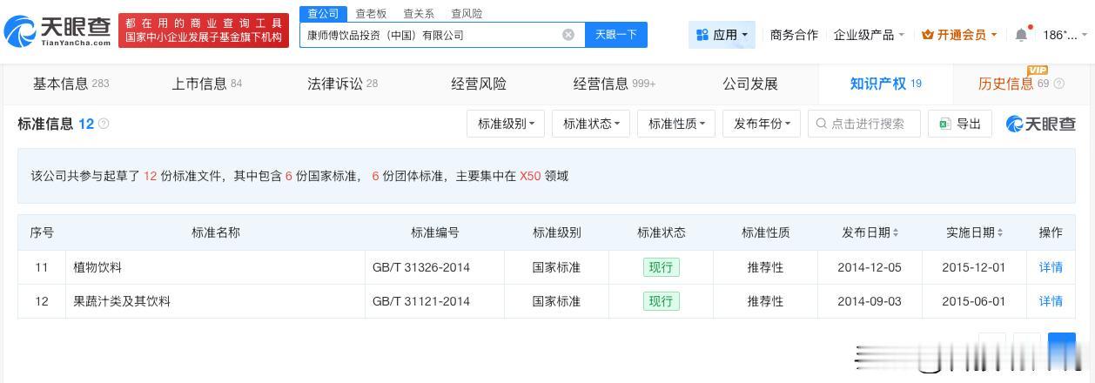Open the 应用 dropdown menu

coord(722,35)
